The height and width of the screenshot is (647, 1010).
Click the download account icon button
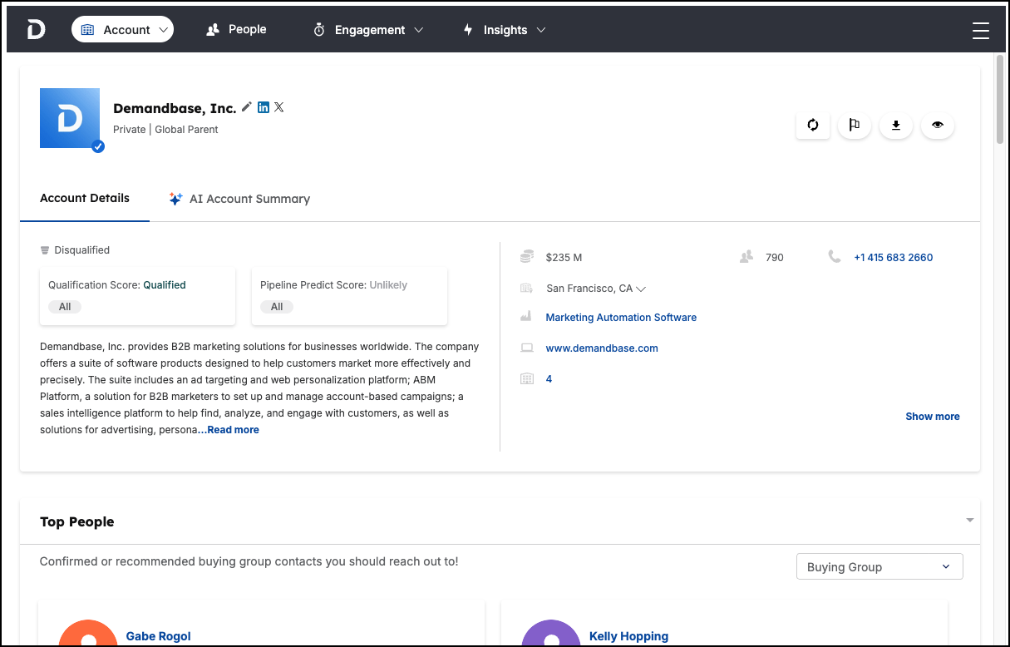point(896,125)
